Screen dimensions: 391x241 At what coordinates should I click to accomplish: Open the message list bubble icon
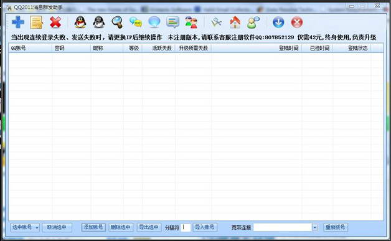click(x=173, y=22)
